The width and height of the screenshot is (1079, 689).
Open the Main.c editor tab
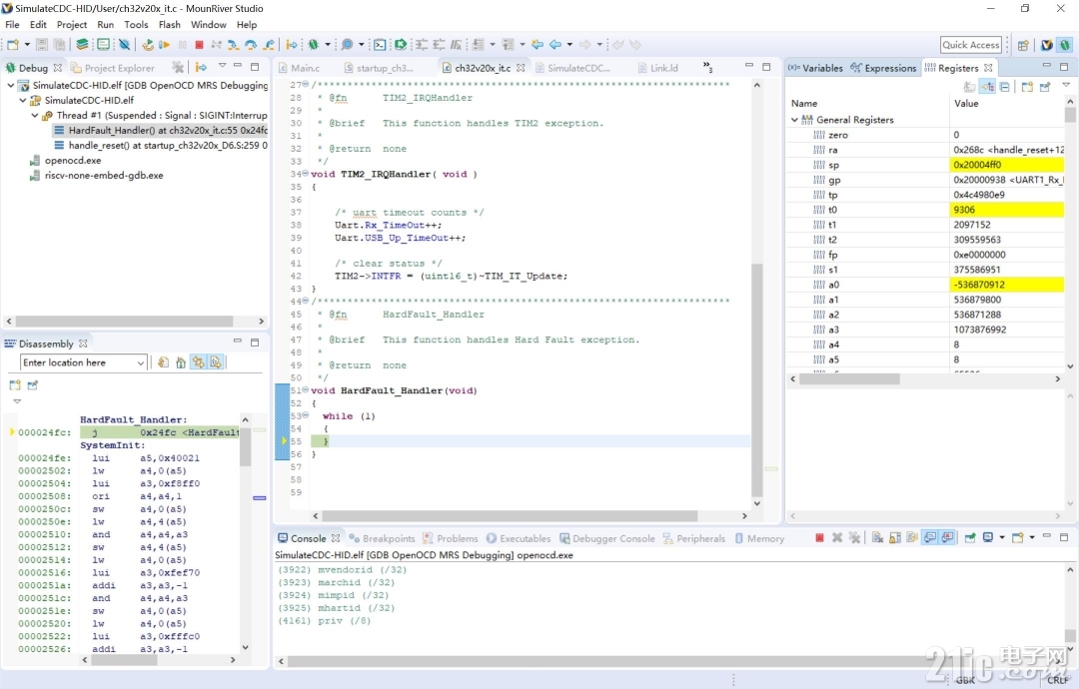[300, 68]
